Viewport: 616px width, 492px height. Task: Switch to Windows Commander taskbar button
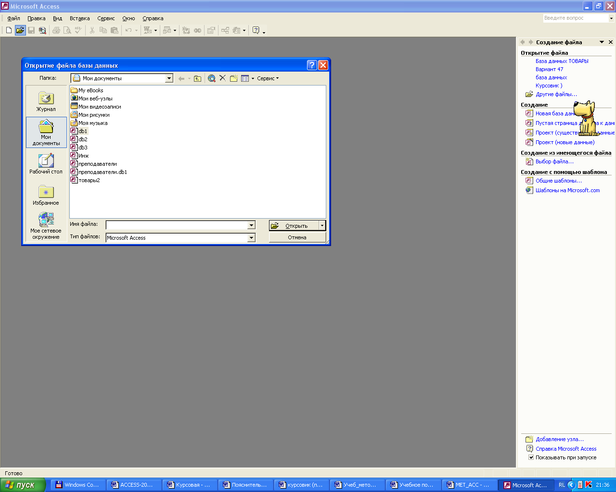click(78, 485)
